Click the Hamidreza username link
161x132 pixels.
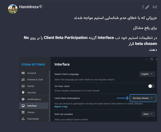tap(29, 7)
